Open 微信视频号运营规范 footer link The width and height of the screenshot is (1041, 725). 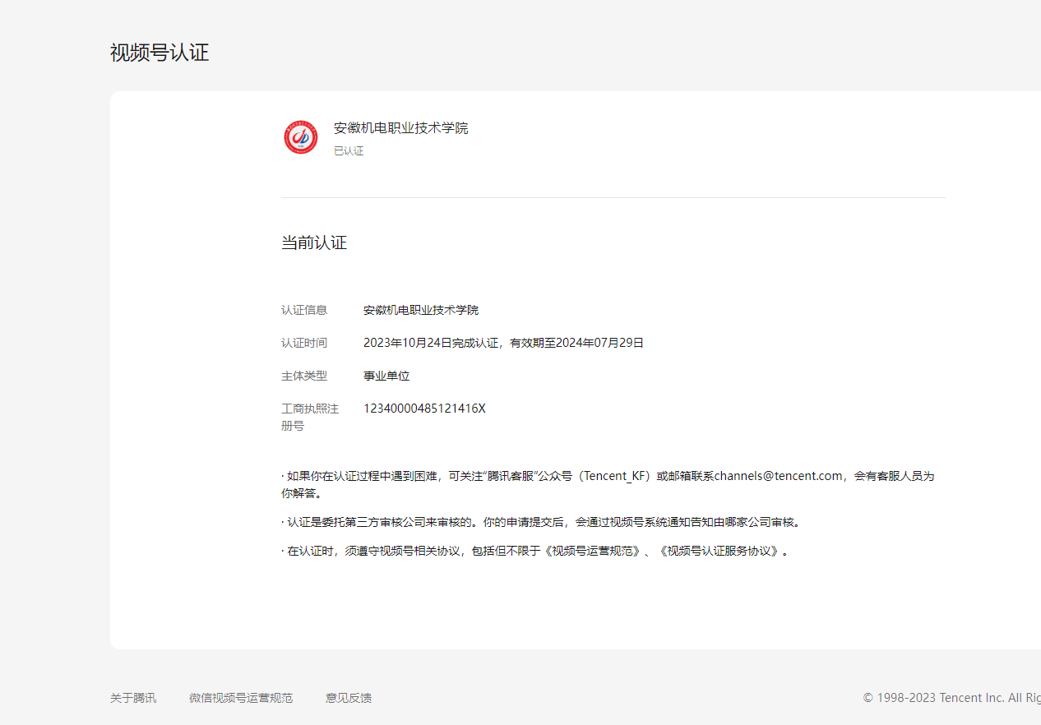pos(241,698)
